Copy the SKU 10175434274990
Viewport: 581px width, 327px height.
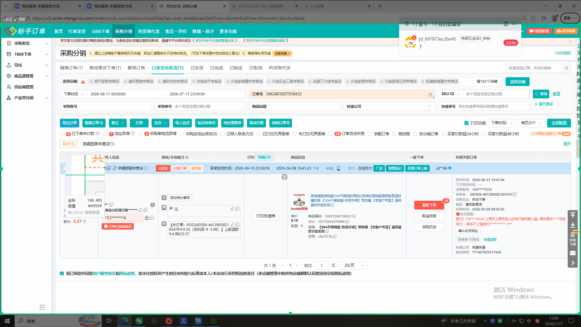point(347,222)
